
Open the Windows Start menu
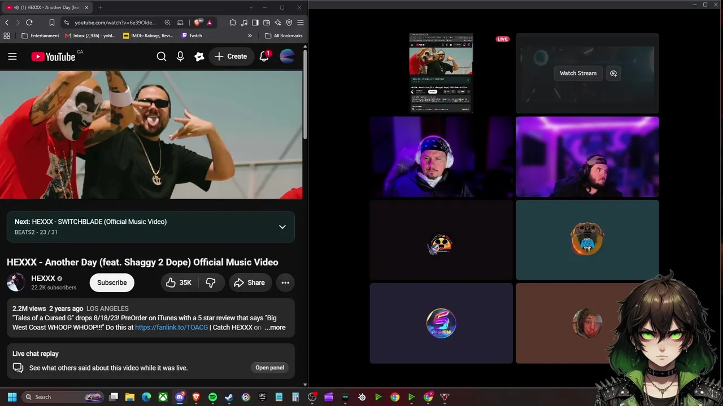(12, 397)
